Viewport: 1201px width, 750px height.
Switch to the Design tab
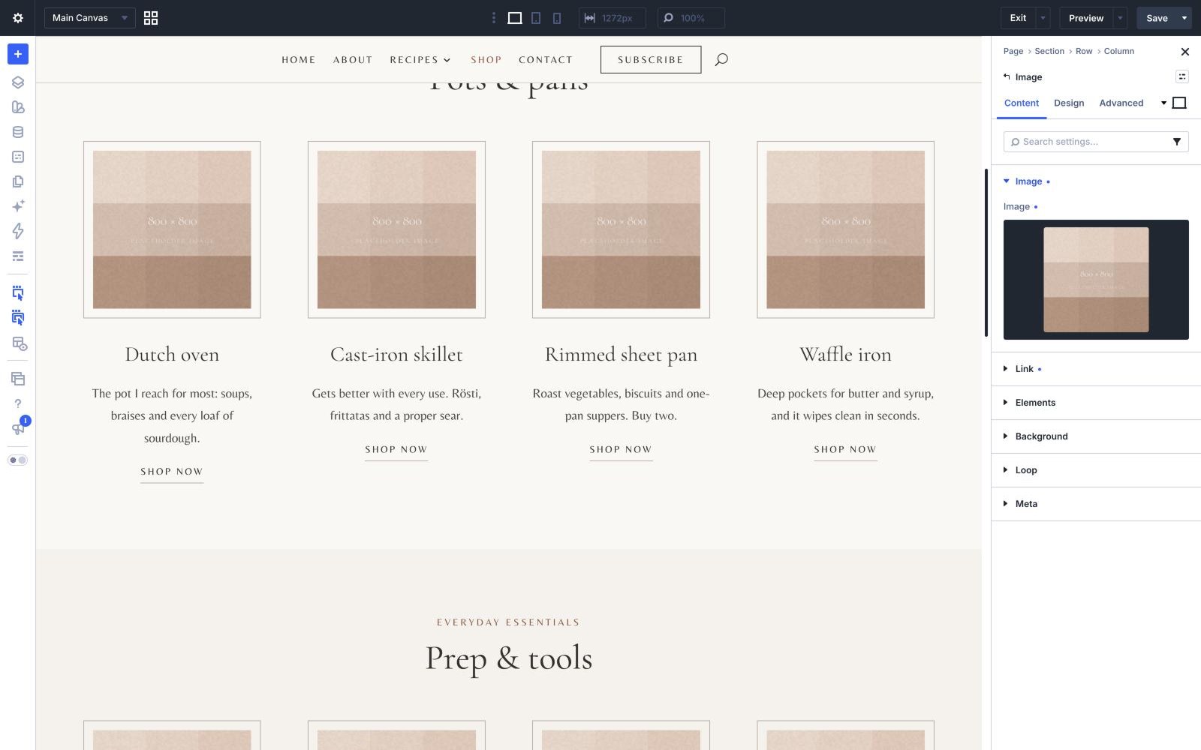tap(1069, 103)
